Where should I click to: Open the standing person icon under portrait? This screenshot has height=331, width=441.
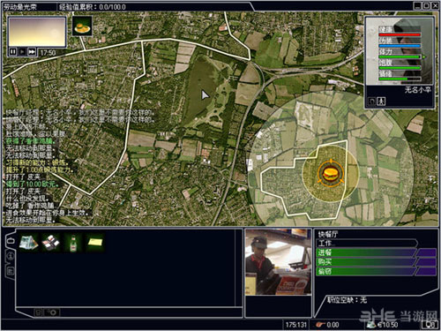pos(381,102)
